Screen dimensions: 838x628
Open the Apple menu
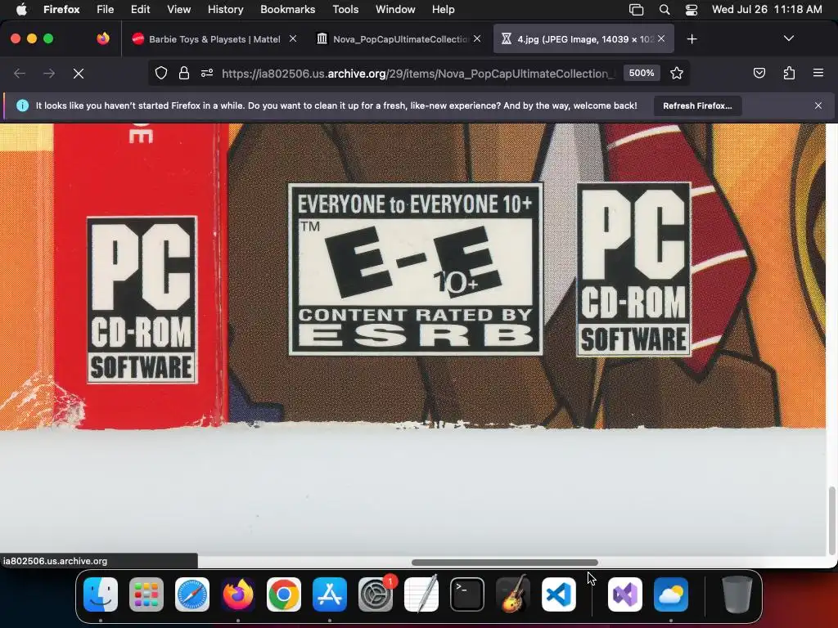pyautogui.click(x=20, y=9)
